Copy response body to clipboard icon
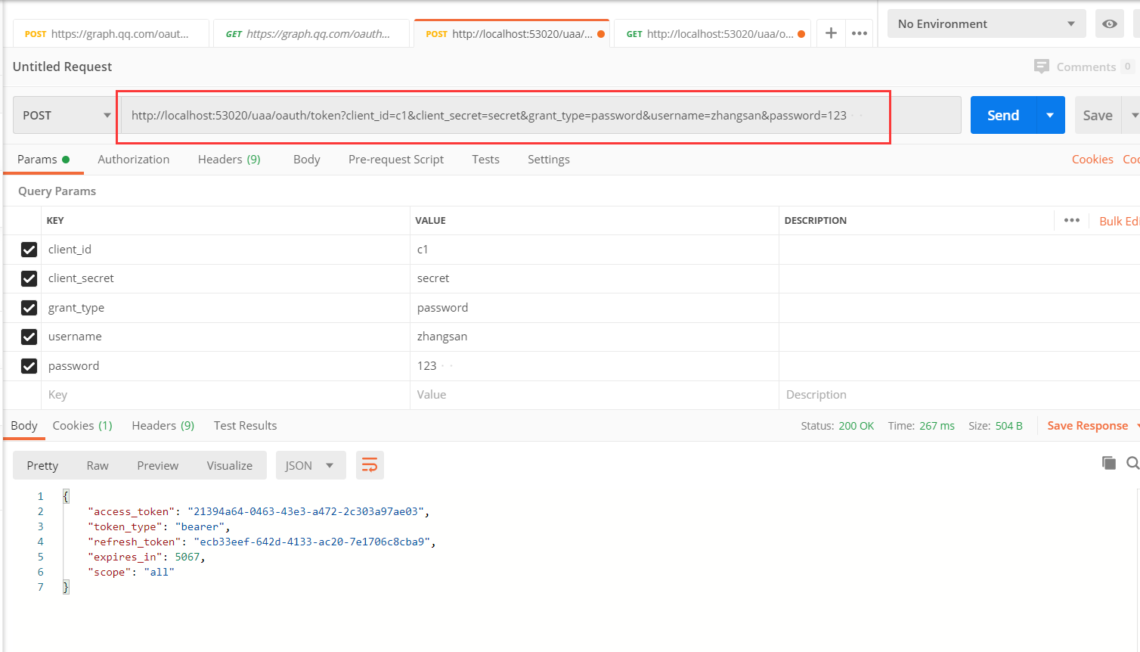 (x=1108, y=463)
